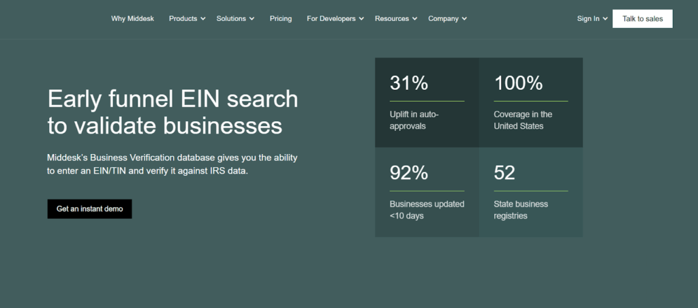
Task: Select the 100% statistic value
Action: (518, 82)
